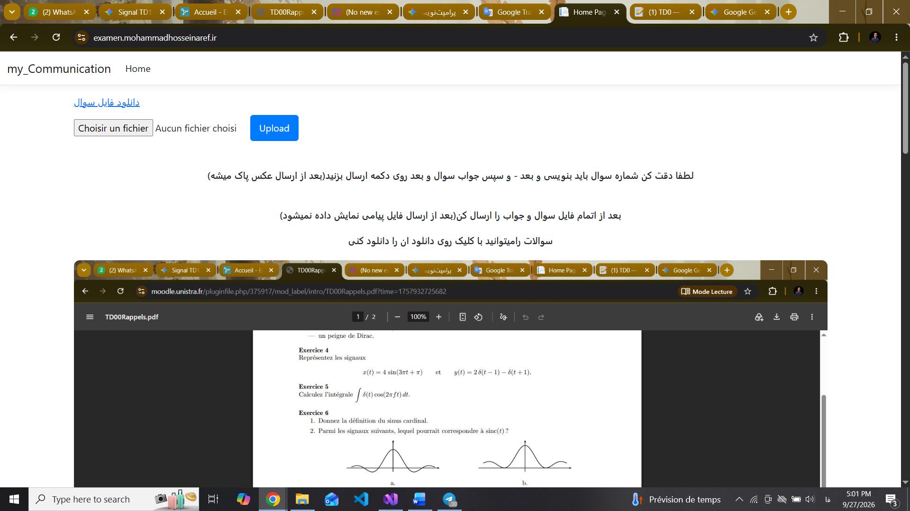Click the Persian download question file link
Screen dimensions: 910x511
107,102
